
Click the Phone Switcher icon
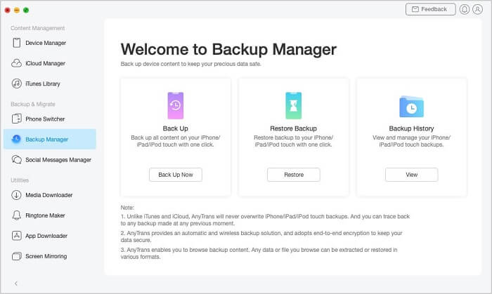coord(16,119)
